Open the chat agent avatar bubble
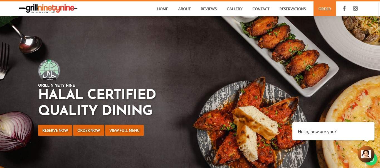Screen dimensions: 380x168 pos(366,154)
